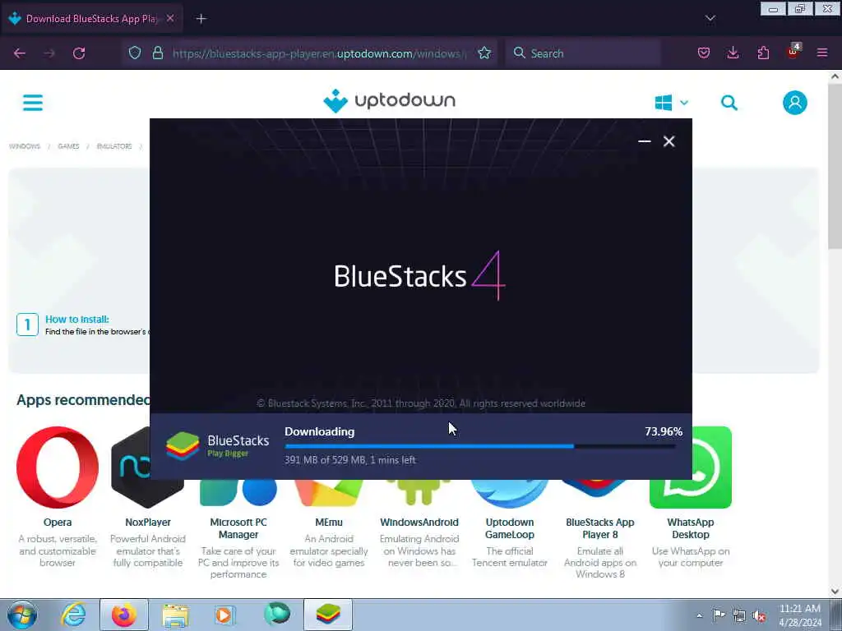Screen dimensions: 842x631
Task: Show hidden system tray icons
Action: (x=699, y=615)
